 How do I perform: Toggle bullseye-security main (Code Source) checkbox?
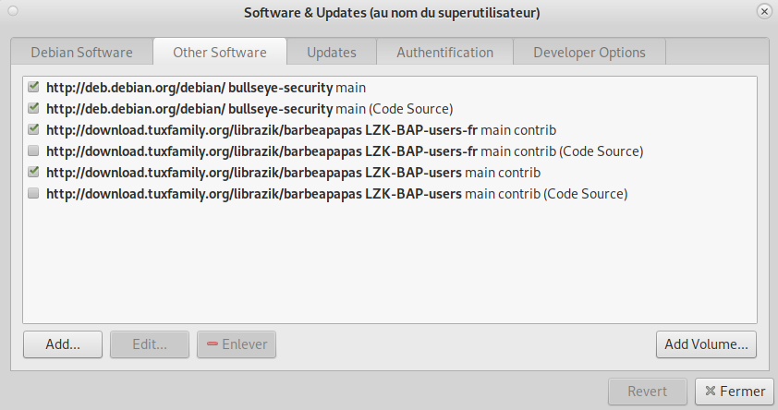coord(33,109)
